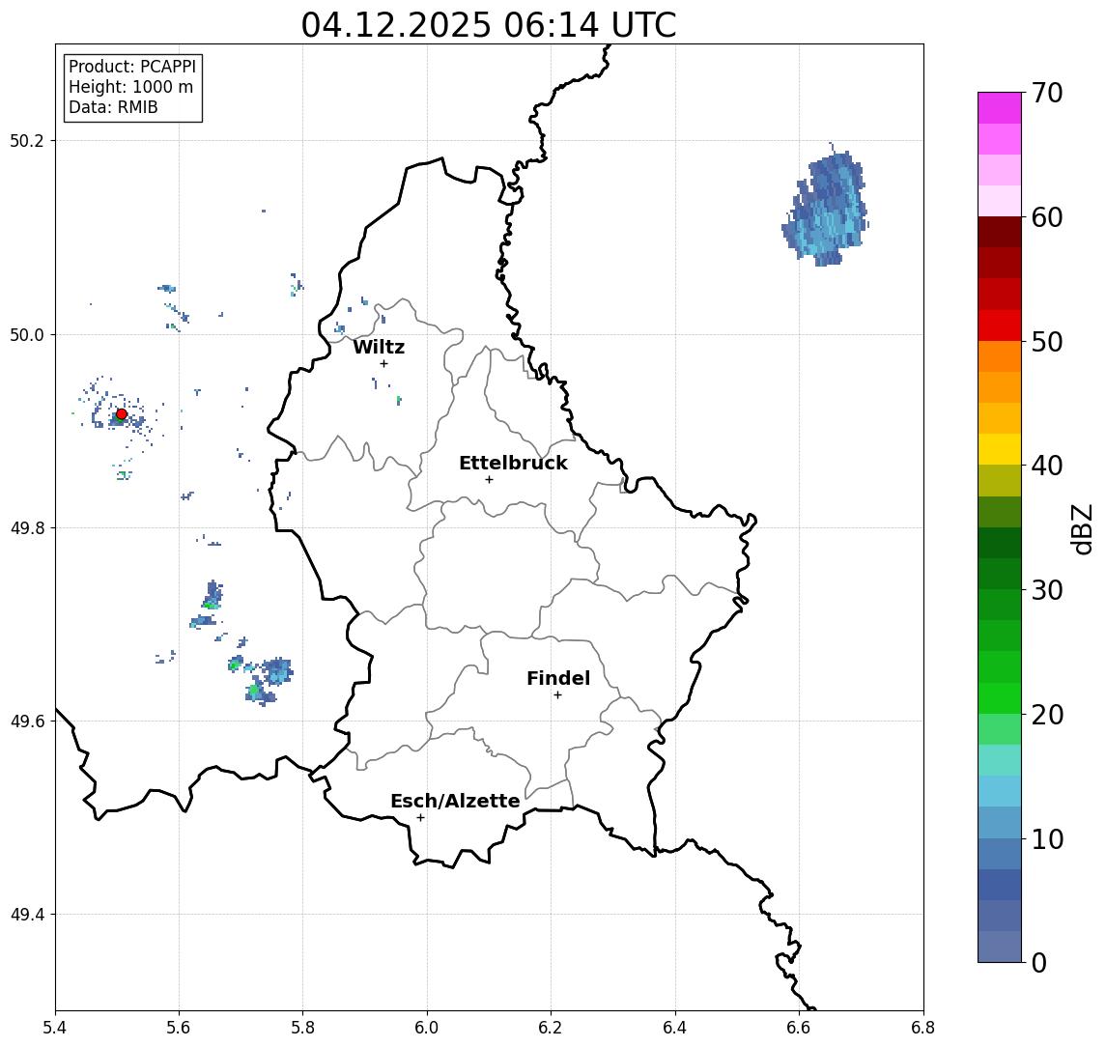1106x1047 pixels.
Task: Click the plus marker below Ettelbruck
Action: (x=489, y=480)
